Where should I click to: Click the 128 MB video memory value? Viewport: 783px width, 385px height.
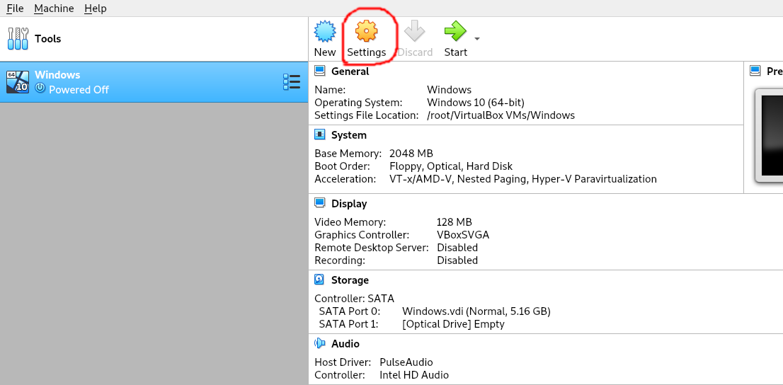click(x=454, y=222)
